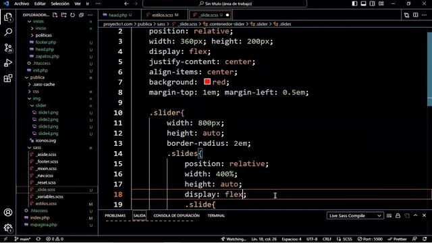Open errors and warnings counter
432x243 pixels.
tap(55, 239)
